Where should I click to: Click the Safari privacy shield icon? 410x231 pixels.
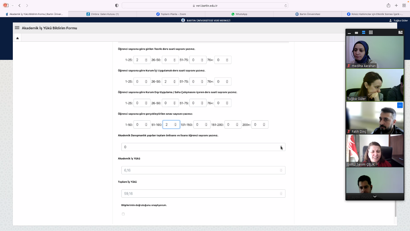pyautogui.click(x=117, y=6)
